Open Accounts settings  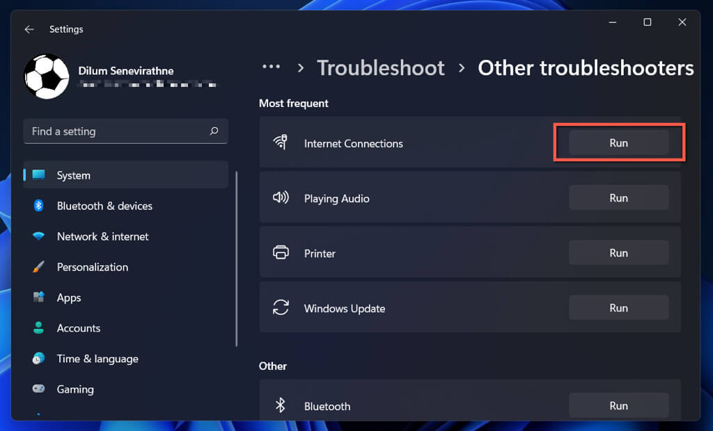126,328
